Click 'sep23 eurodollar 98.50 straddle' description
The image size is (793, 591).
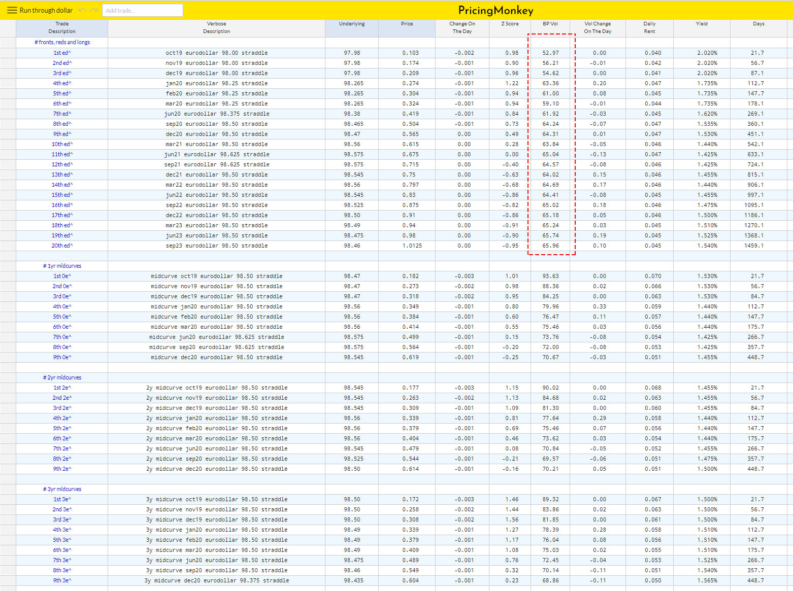coord(216,246)
